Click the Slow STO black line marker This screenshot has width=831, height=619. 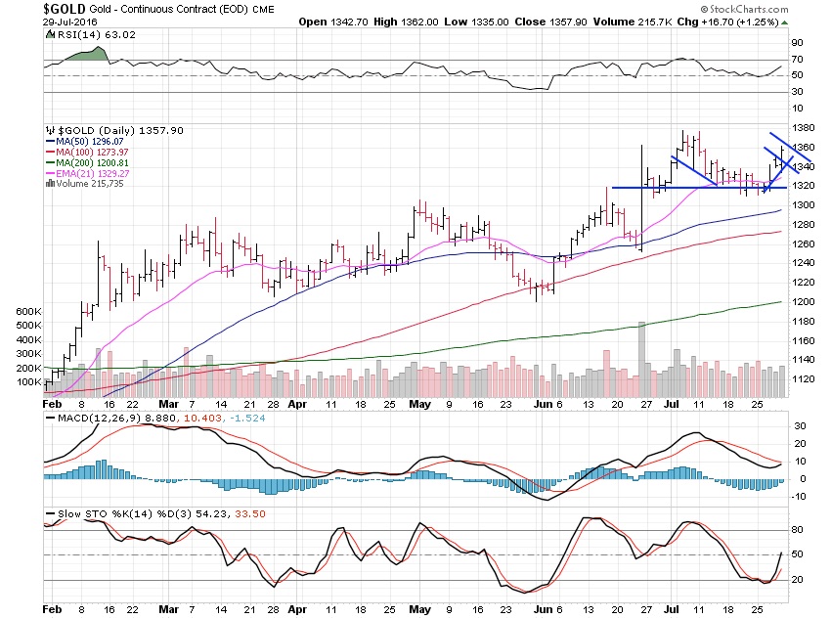click(51, 514)
